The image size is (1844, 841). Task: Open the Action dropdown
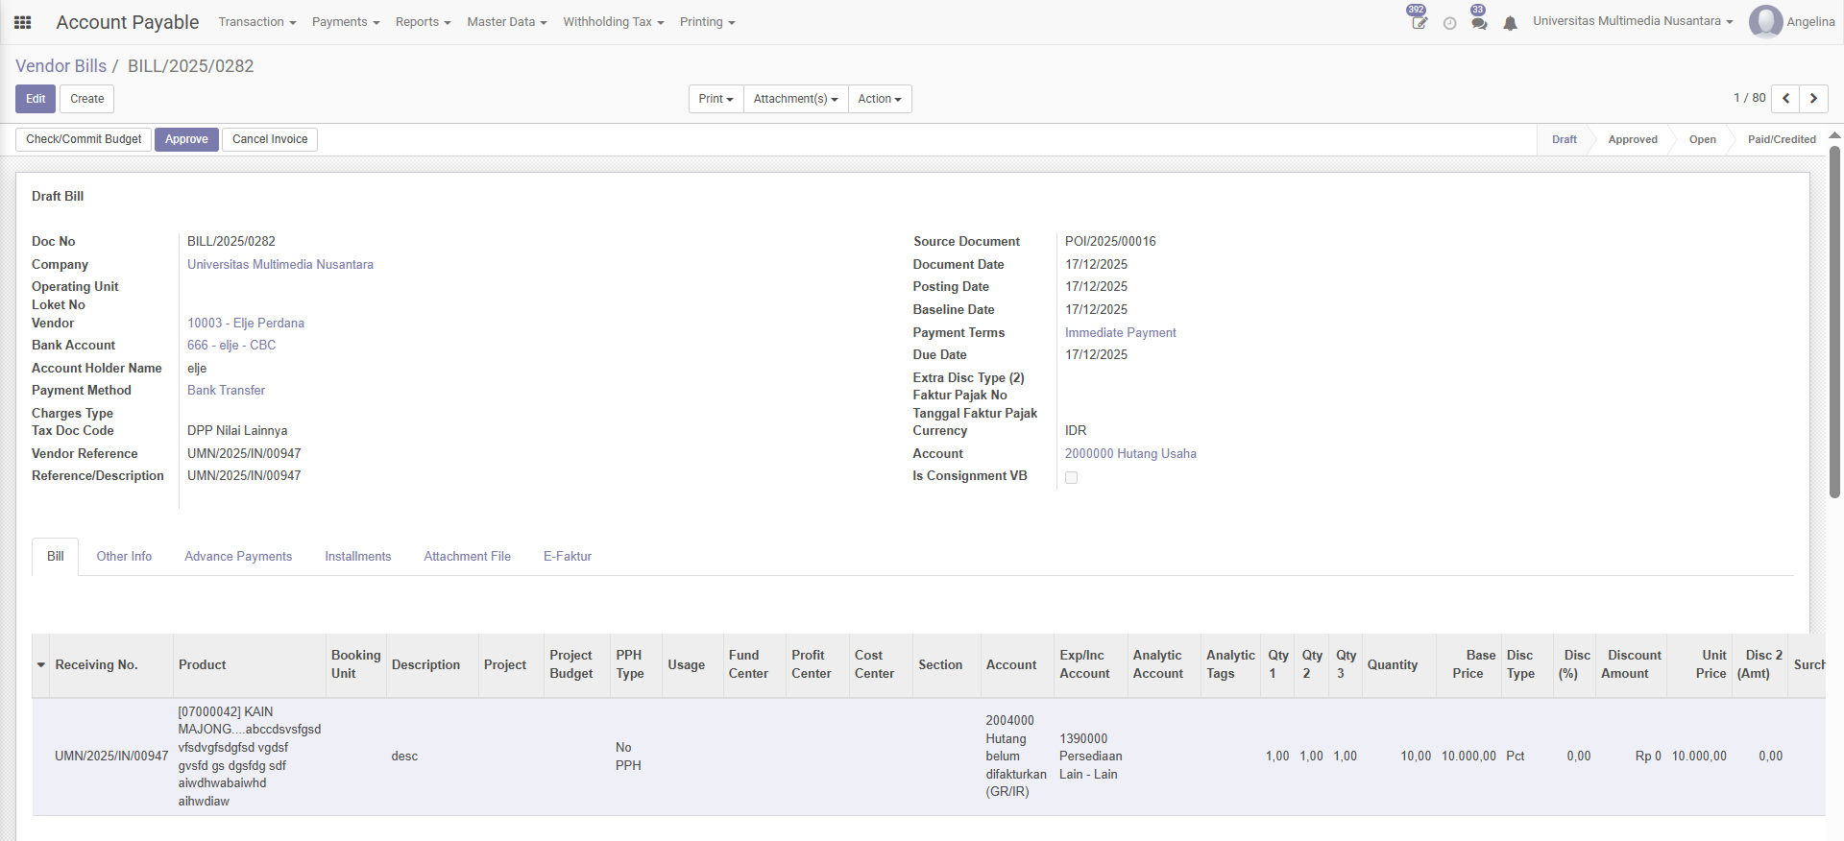[x=879, y=99]
